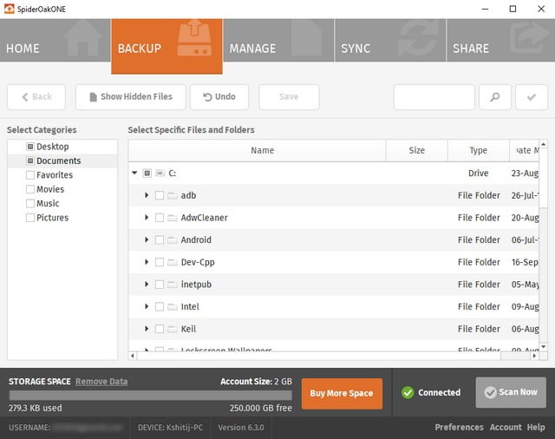Open the SHARE tab

[x=501, y=41]
